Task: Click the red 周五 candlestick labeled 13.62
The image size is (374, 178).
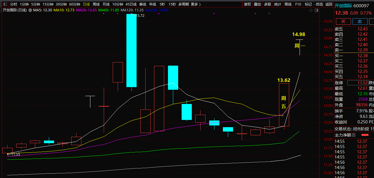Action: point(284,105)
